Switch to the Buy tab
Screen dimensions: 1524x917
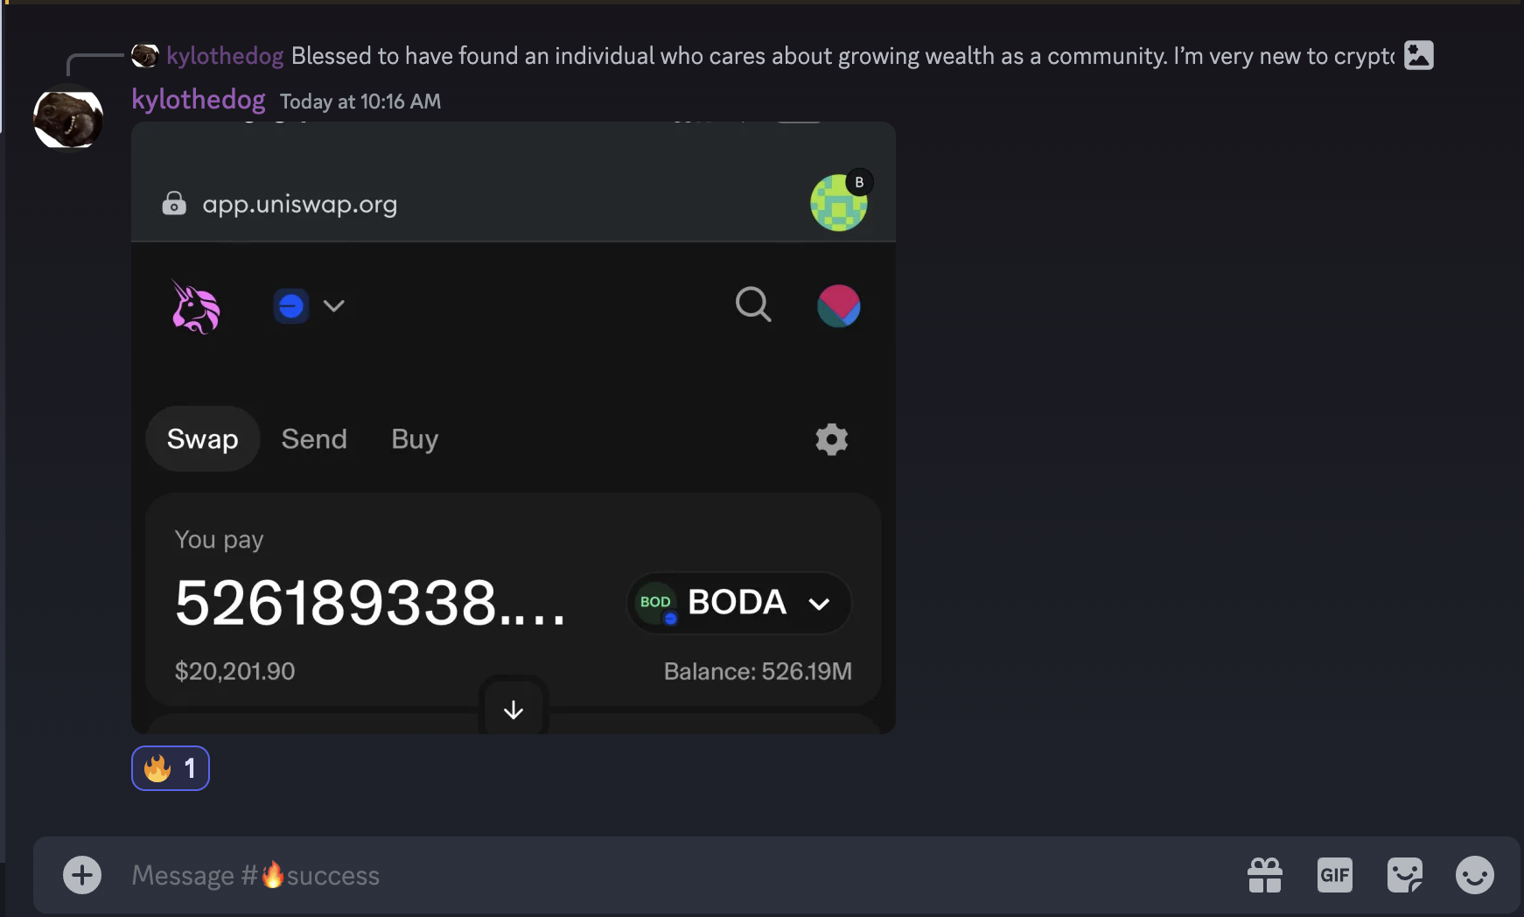pyautogui.click(x=414, y=438)
